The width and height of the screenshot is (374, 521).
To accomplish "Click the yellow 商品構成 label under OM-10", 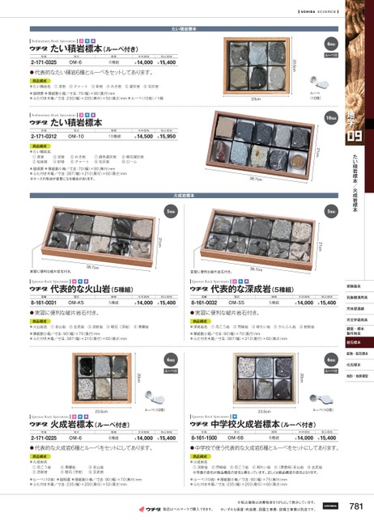I will [40, 146].
